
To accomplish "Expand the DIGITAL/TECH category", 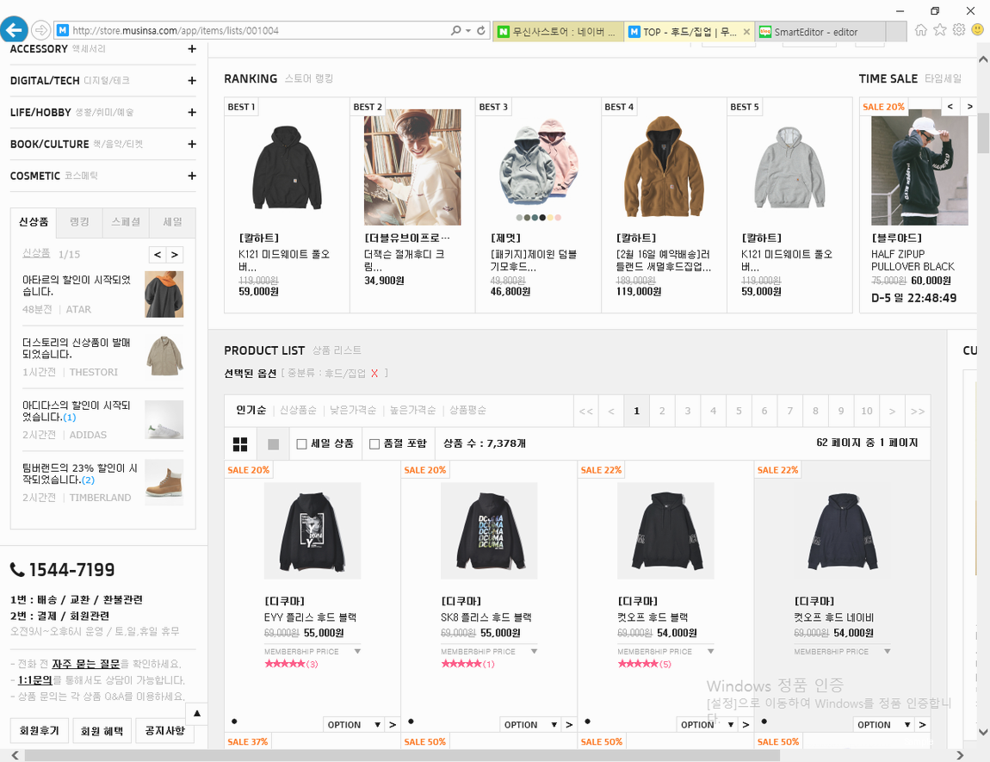I will point(192,80).
